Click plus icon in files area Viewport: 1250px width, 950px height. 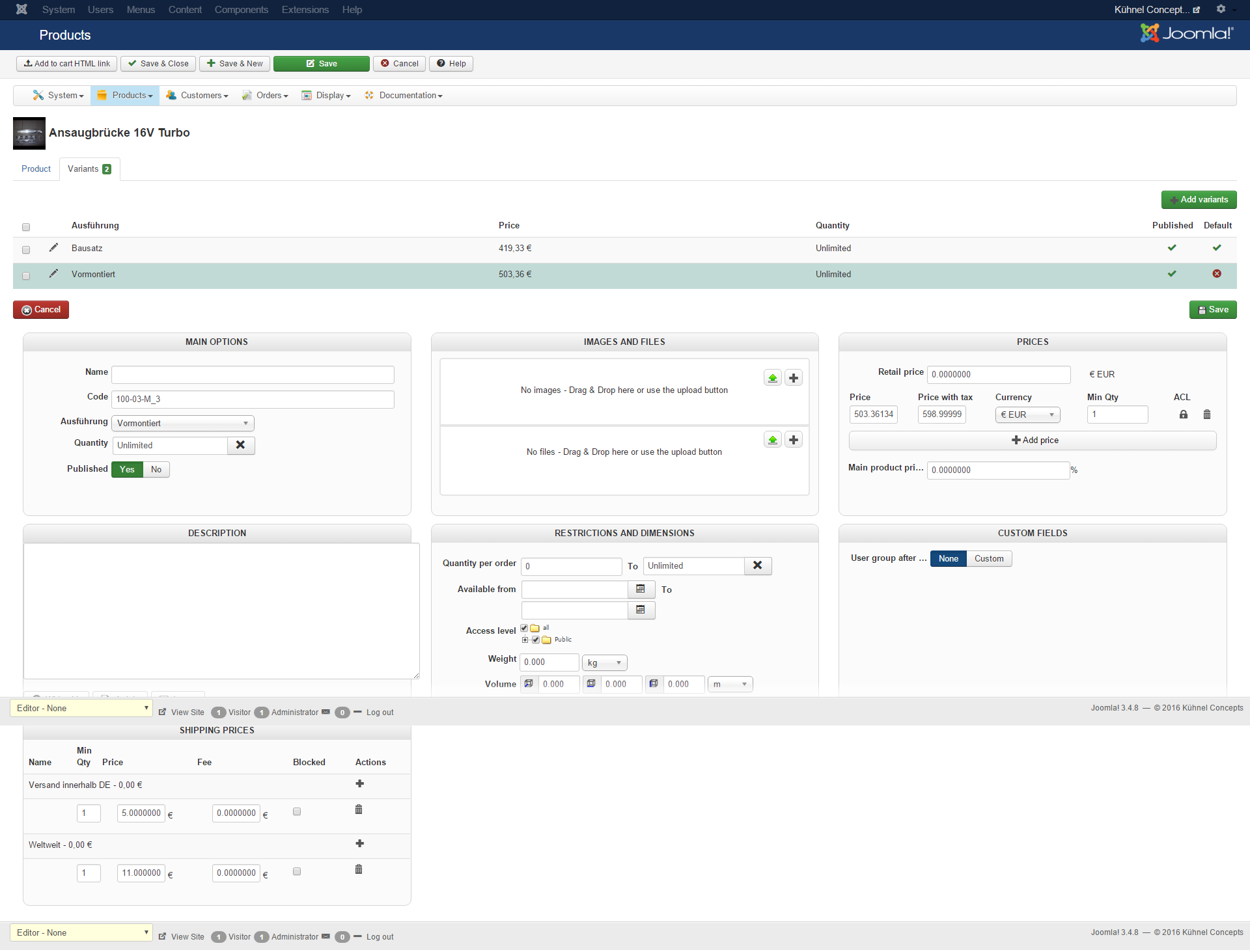click(793, 440)
